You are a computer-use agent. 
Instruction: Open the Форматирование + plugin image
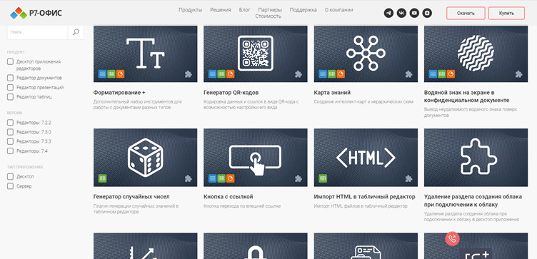click(x=145, y=54)
